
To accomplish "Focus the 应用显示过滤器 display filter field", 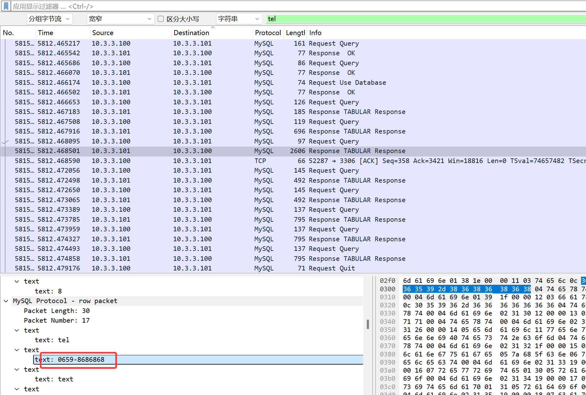I will click(x=298, y=6).
